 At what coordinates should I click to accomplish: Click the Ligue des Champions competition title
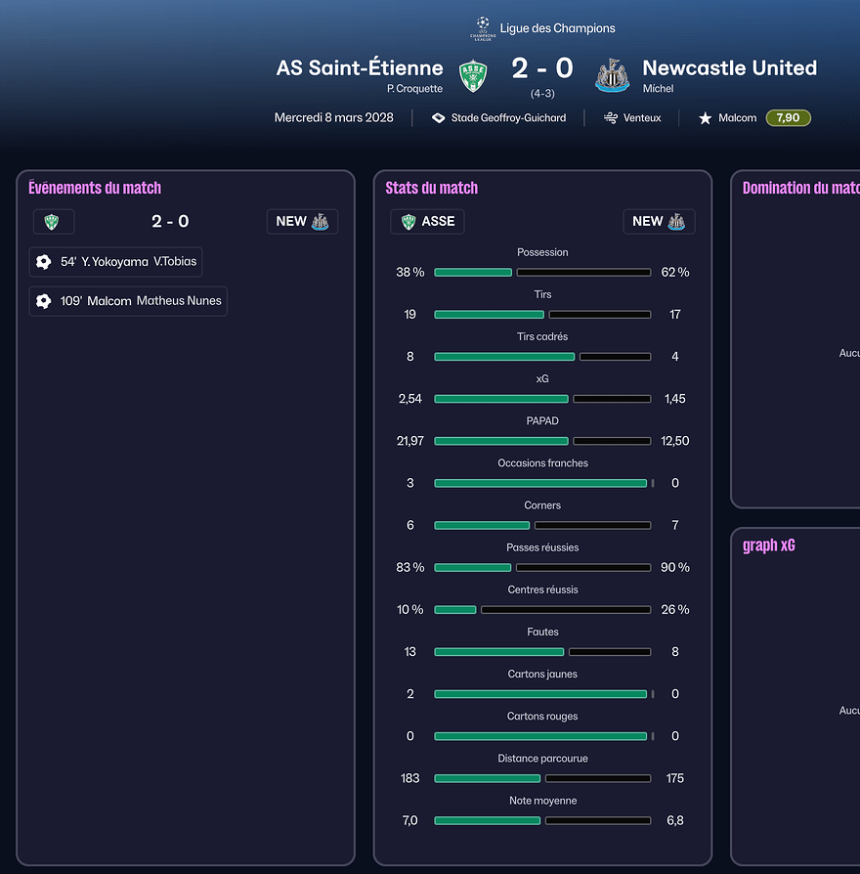coord(557,28)
